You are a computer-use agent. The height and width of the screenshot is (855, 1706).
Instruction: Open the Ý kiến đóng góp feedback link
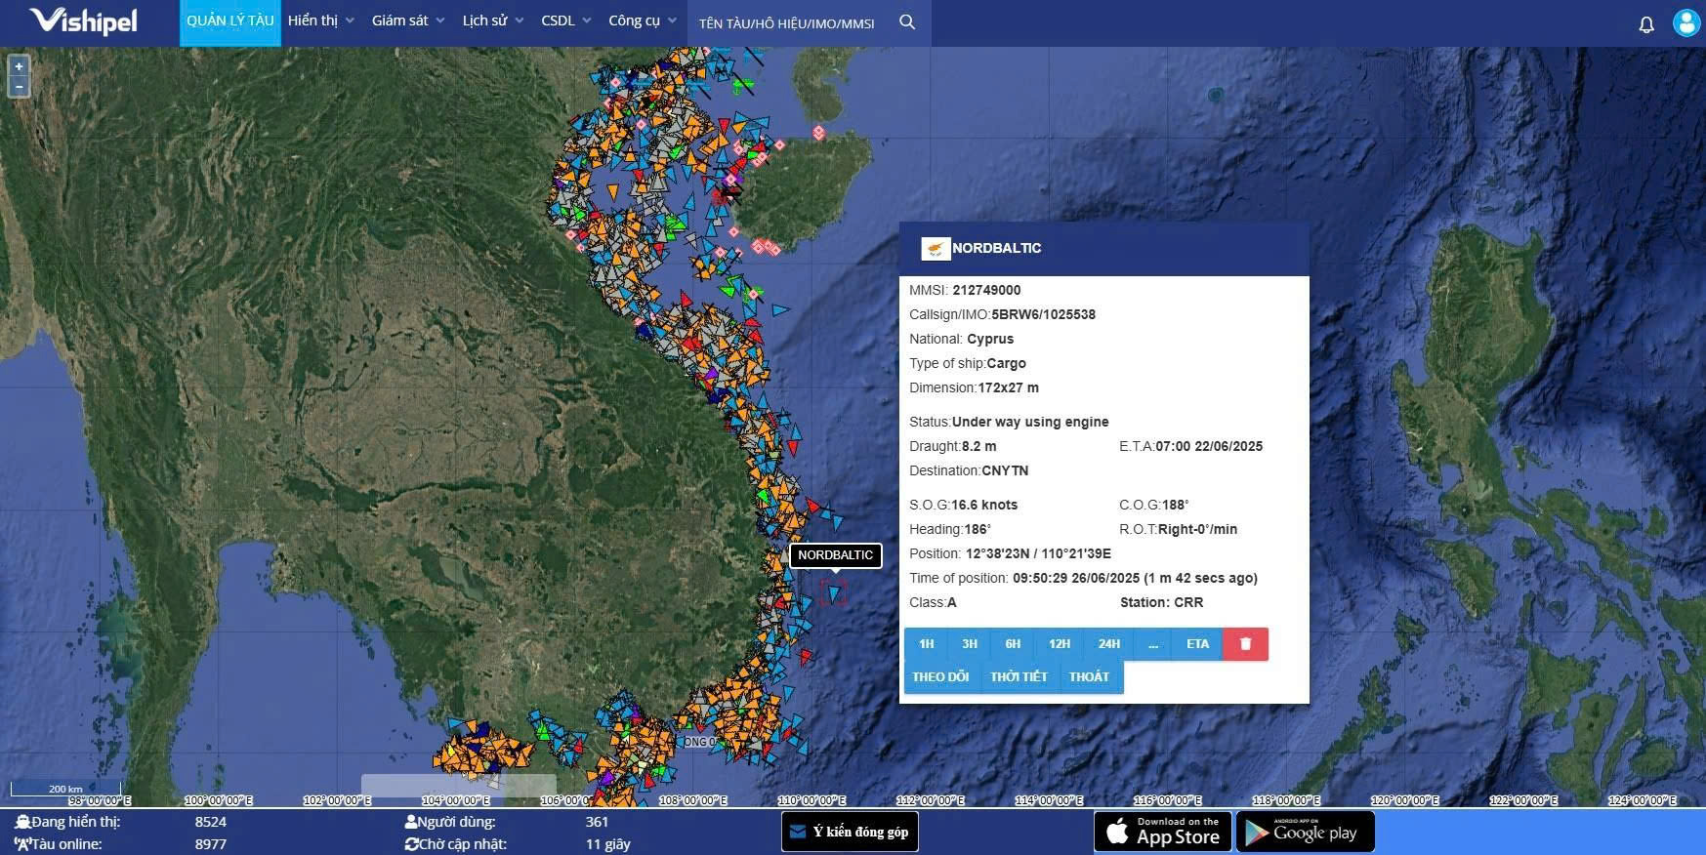pyautogui.click(x=850, y=832)
